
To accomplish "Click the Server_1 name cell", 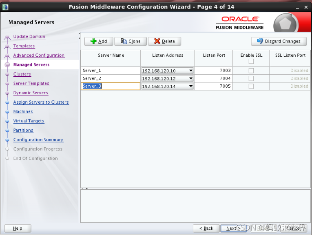I will coord(111,71).
